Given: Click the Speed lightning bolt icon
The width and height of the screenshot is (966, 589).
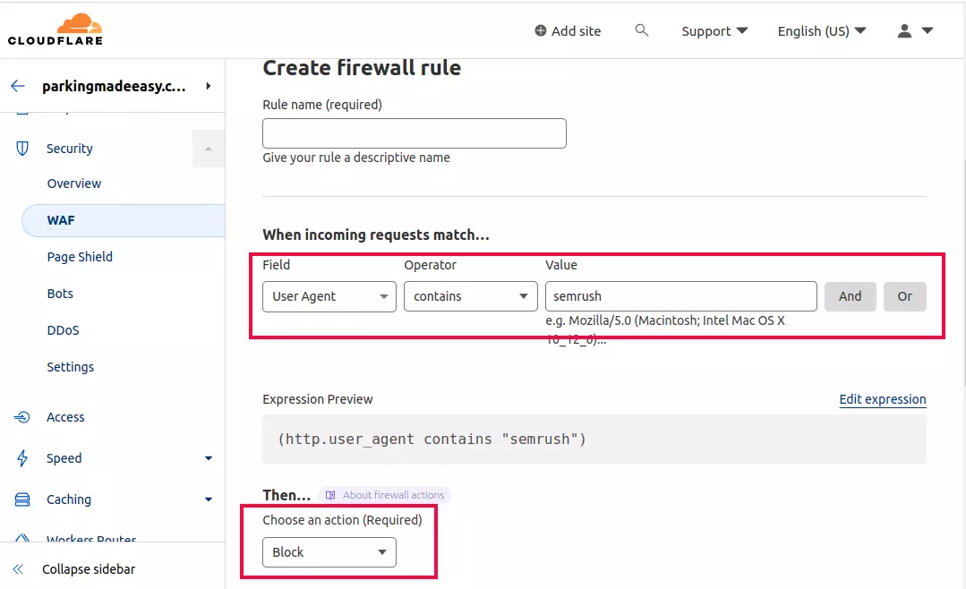Looking at the screenshot, I should click(x=21, y=457).
